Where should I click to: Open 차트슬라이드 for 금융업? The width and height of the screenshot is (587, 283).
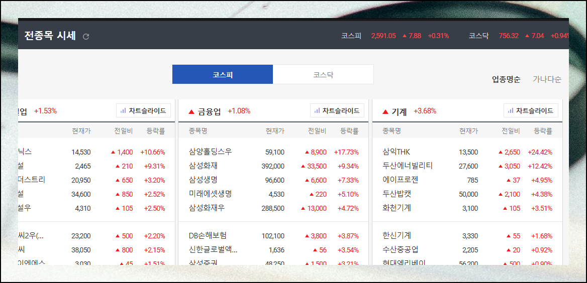337,111
